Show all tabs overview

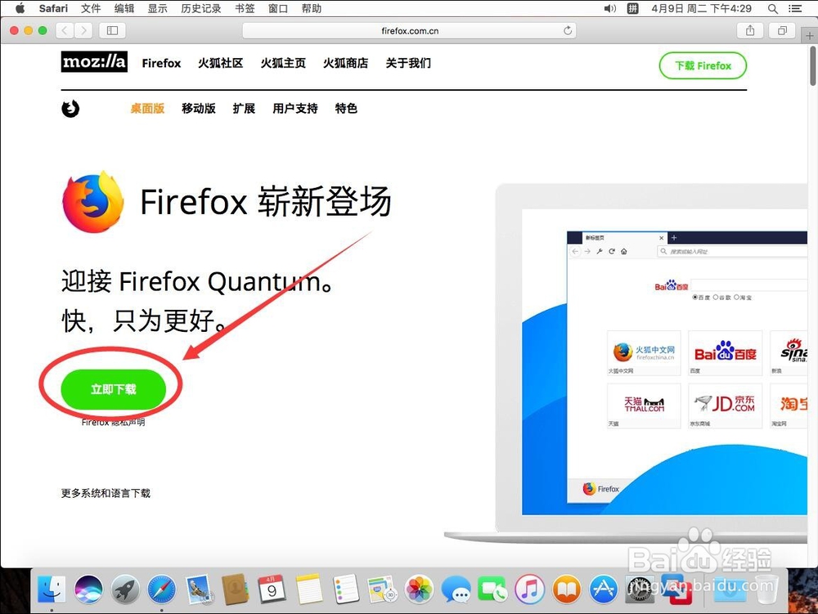(x=782, y=30)
